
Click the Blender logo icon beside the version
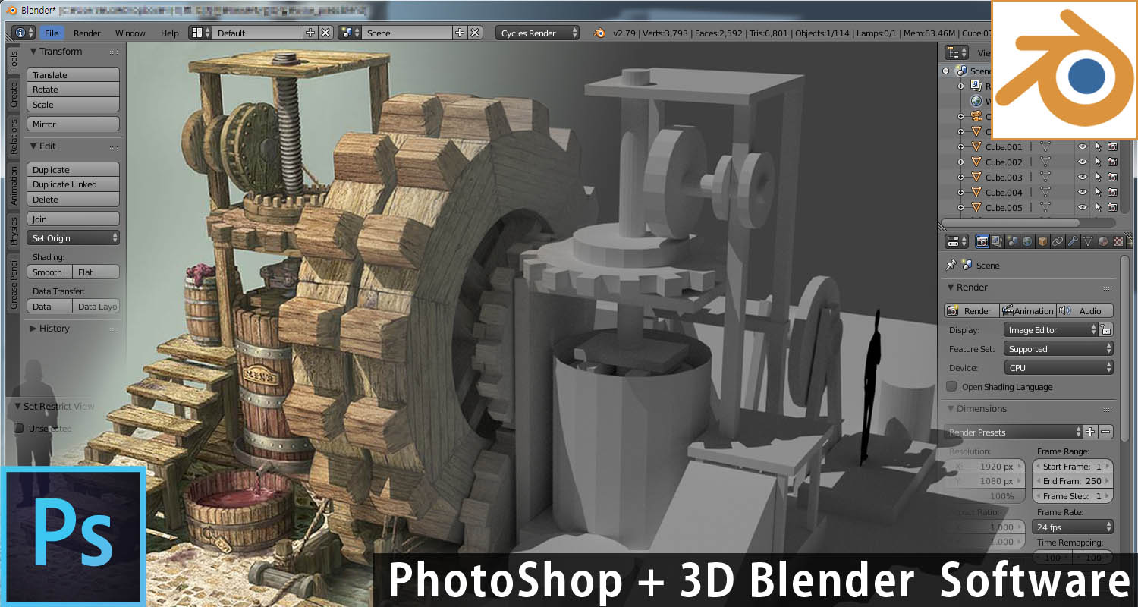(x=599, y=33)
